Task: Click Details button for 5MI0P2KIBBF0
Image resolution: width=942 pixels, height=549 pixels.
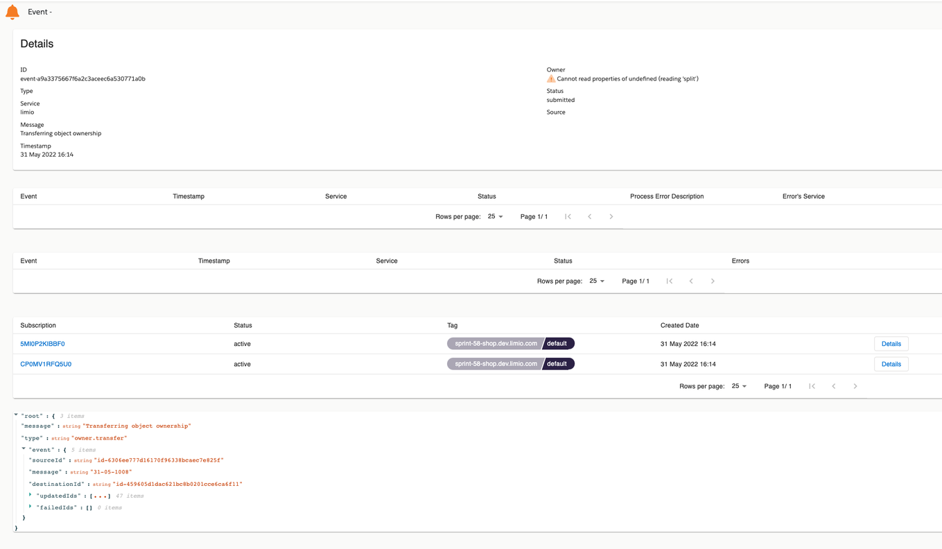Action: (891, 344)
